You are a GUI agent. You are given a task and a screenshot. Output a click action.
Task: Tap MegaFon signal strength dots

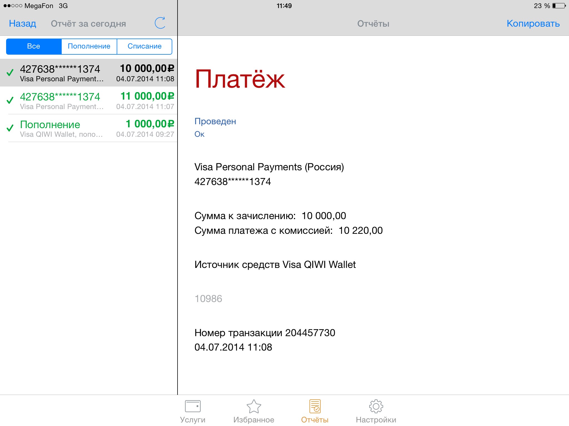point(13,6)
